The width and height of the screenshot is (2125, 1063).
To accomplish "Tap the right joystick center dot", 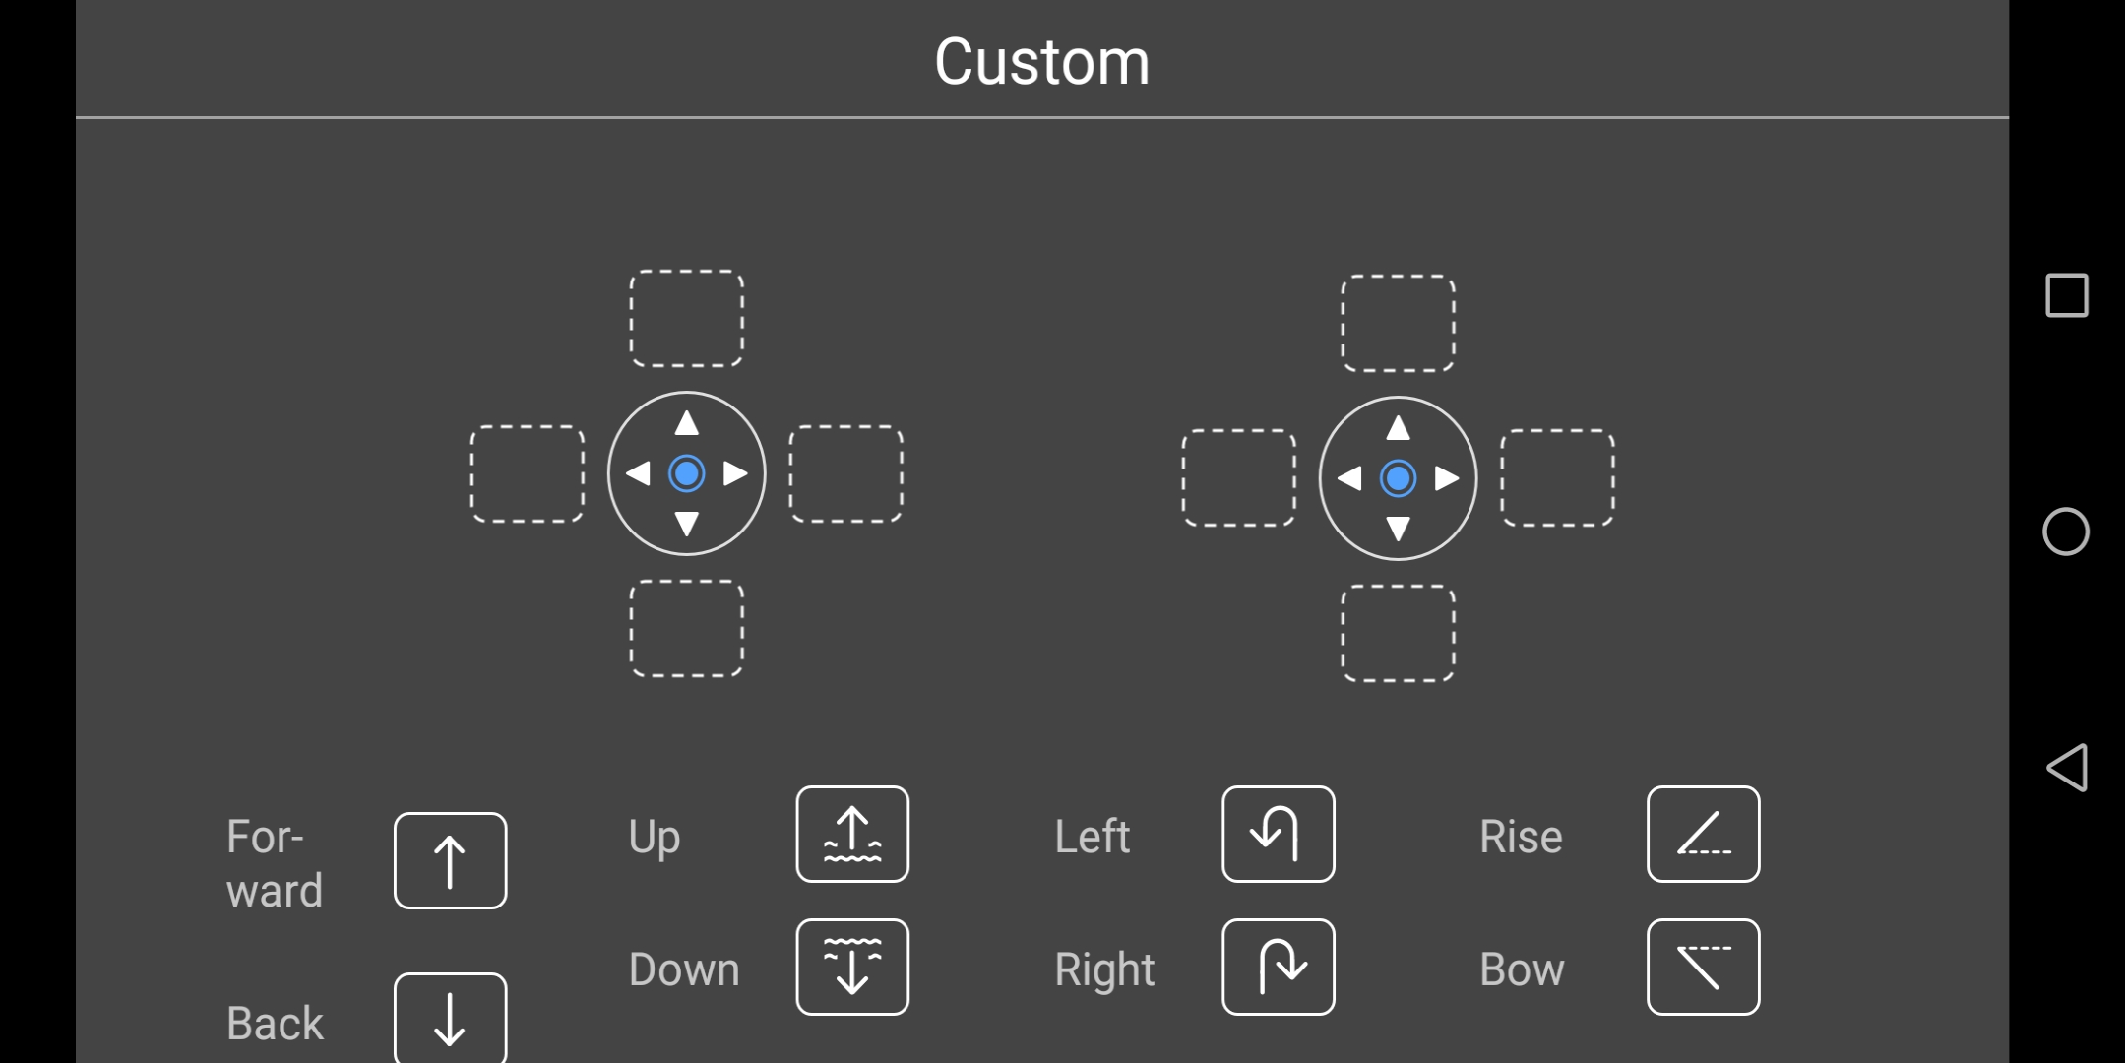I will [1399, 478].
